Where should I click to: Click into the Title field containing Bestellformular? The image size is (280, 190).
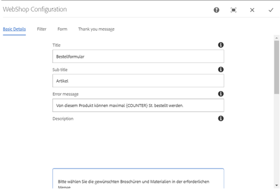coord(138,56)
